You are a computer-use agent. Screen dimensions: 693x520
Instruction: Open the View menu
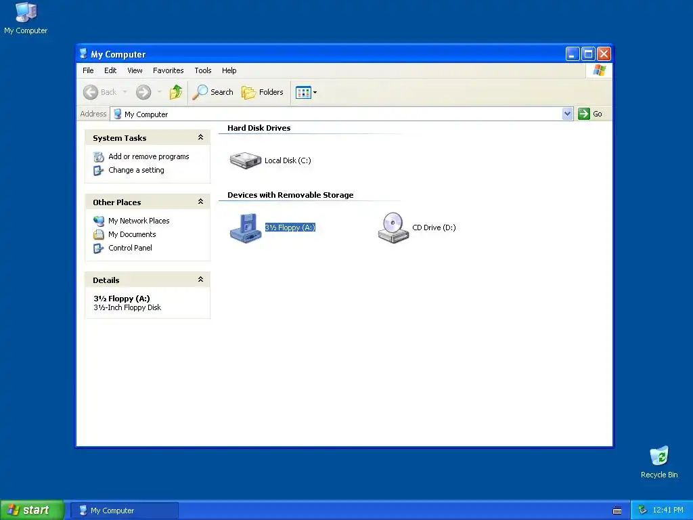tap(135, 70)
